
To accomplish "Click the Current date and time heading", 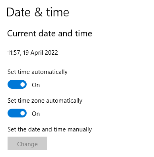I will 50,33.
